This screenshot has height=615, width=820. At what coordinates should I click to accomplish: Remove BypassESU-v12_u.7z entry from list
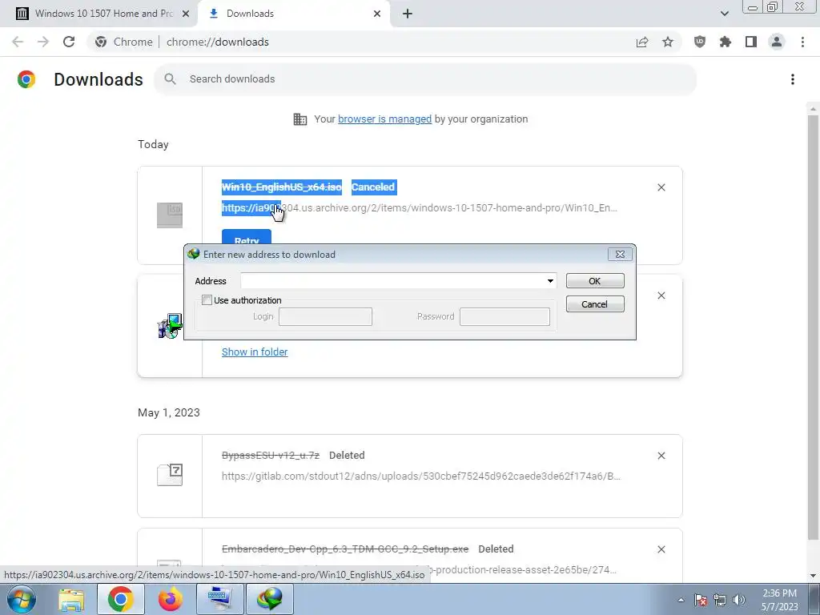pyautogui.click(x=661, y=456)
